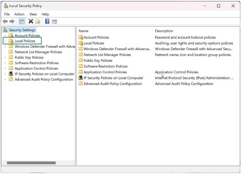The image size is (241, 174).
Task: Click Public Key Policies icon in right list
Action: click(81, 60)
